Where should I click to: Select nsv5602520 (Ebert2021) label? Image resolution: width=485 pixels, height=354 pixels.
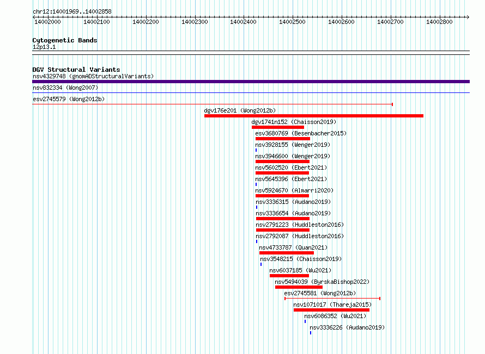click(291, 167)
